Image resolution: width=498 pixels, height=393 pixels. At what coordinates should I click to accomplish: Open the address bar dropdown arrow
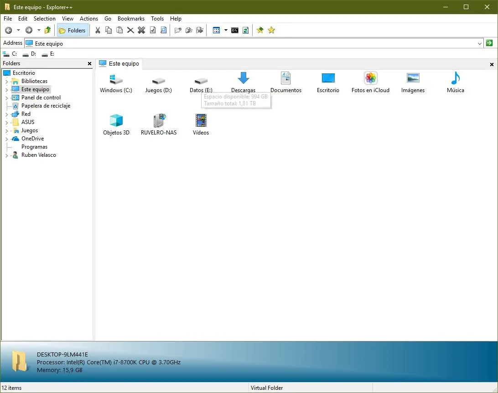tap(479, 43)
